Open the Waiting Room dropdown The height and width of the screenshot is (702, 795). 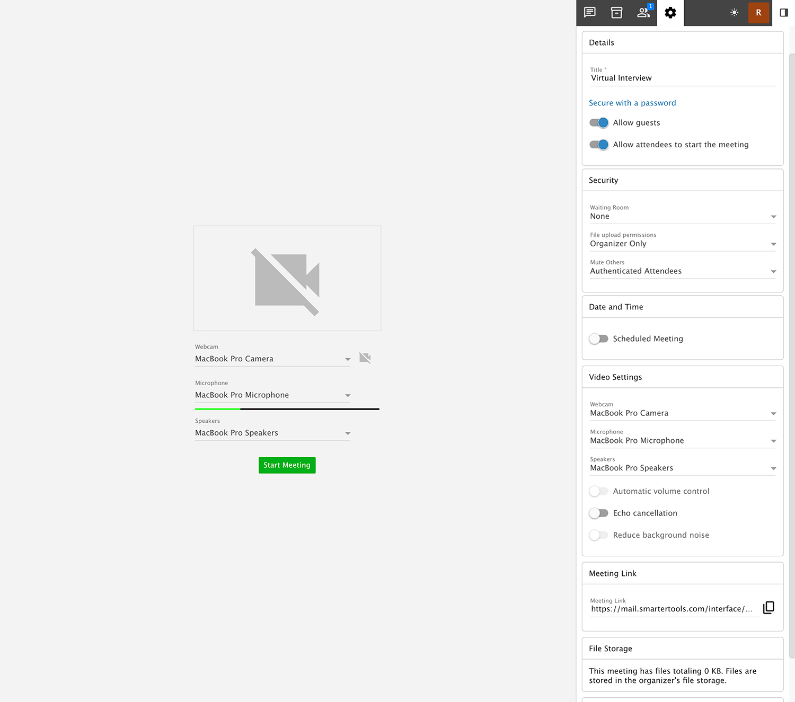tap(683, 213)
